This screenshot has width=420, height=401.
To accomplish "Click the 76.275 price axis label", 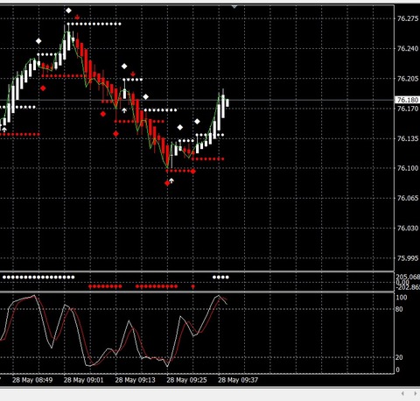I will coord(408,18).
